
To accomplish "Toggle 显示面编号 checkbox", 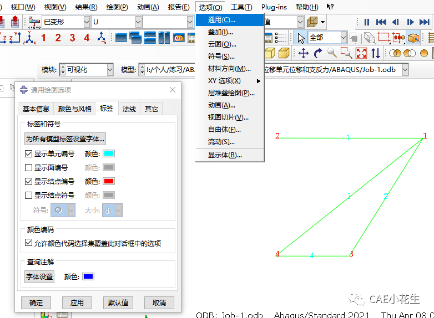I will (28, 167).
